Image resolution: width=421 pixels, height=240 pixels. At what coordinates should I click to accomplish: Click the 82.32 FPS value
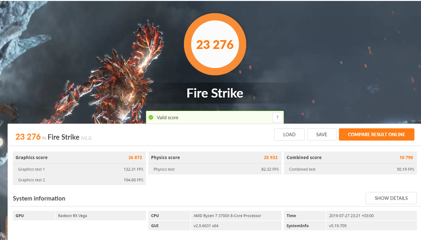coord(270,169)
